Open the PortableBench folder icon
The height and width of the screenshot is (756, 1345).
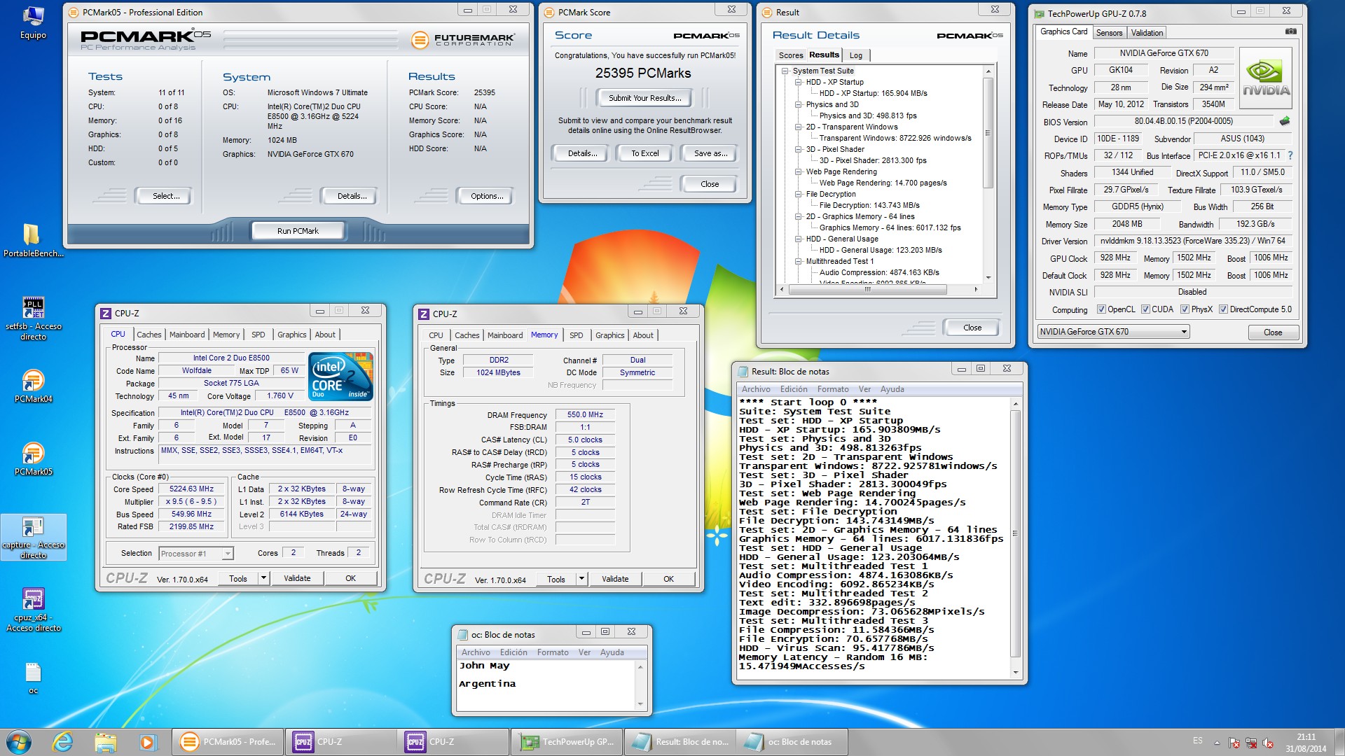tap(33, 240)
